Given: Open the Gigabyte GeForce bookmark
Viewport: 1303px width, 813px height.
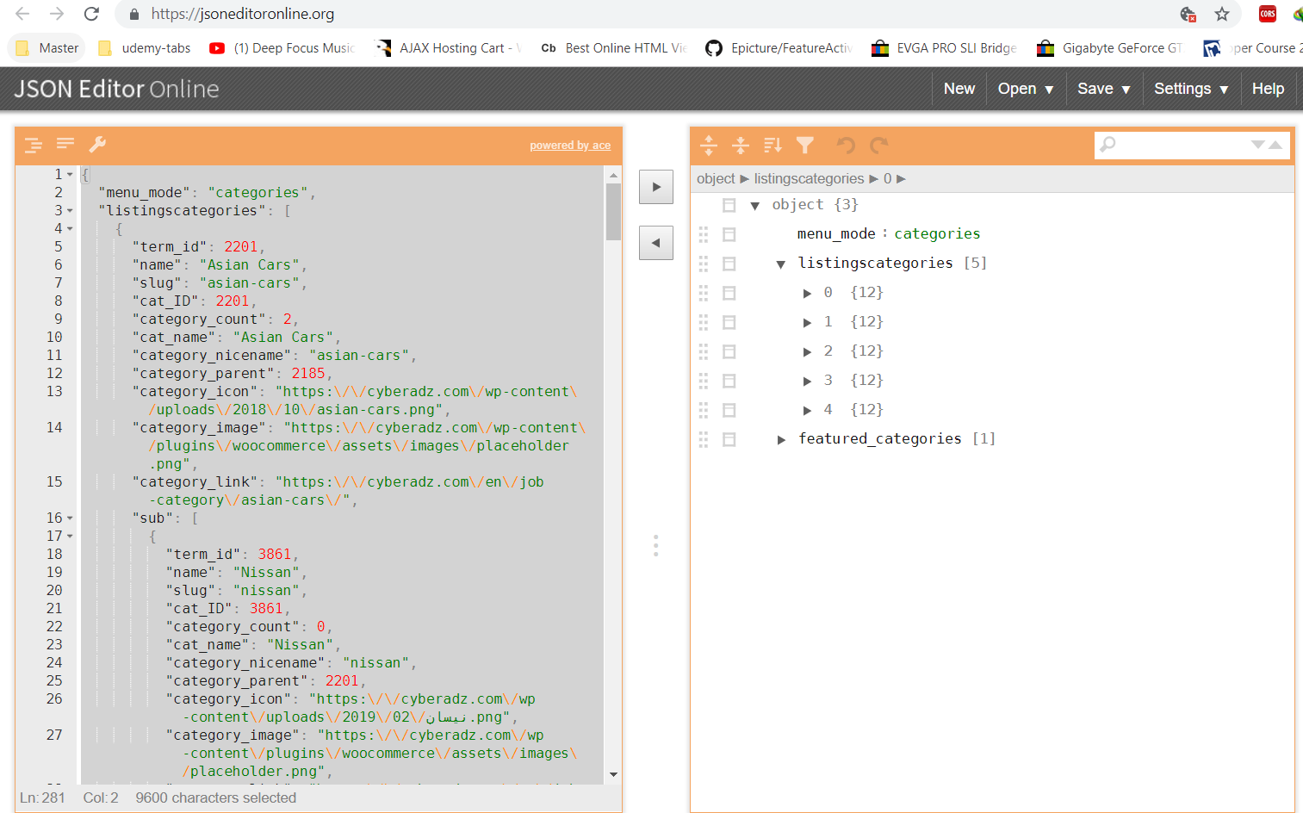Looking at the screenshot, I should (1109, 48).
